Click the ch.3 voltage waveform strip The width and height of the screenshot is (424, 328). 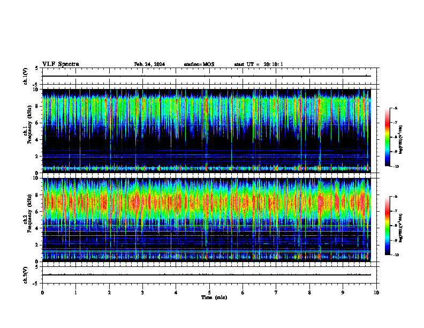click(210, 275)
